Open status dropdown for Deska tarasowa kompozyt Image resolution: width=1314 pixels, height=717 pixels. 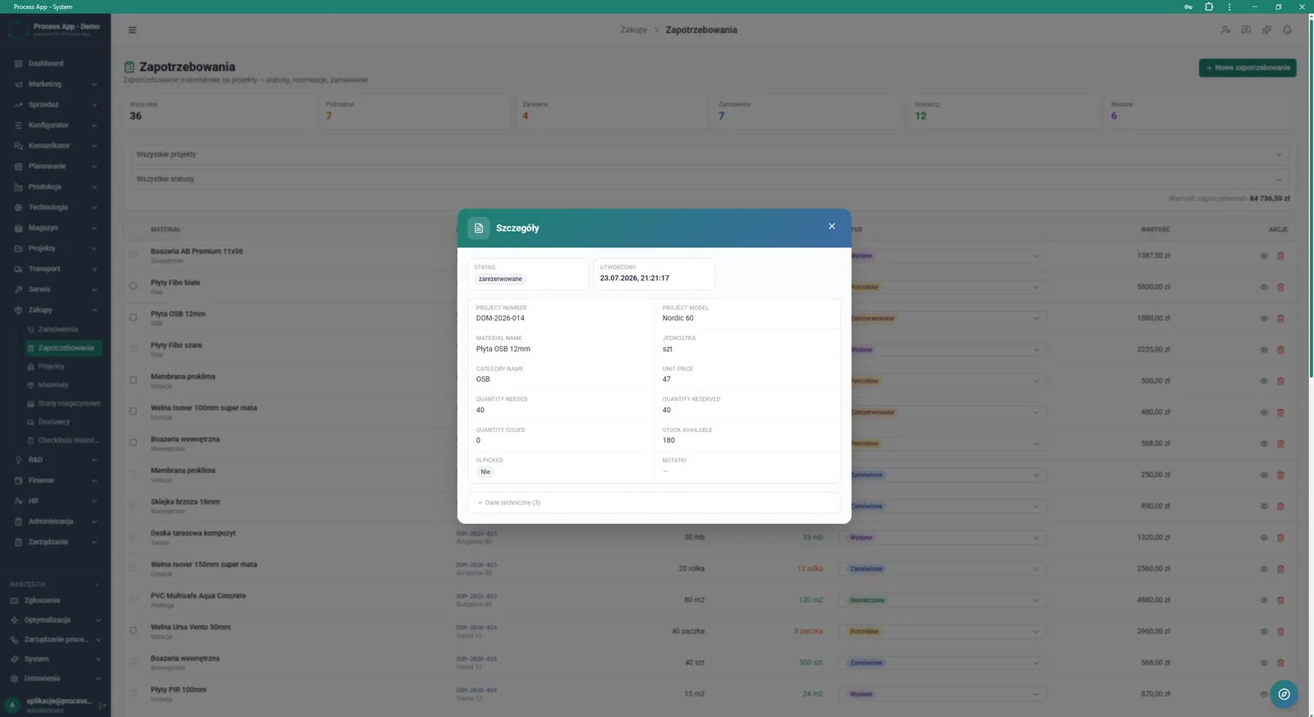942,537
